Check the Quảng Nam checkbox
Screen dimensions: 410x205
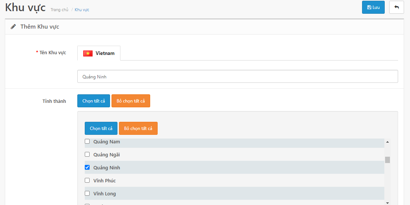pyautogui.click(x=87, y=141)
